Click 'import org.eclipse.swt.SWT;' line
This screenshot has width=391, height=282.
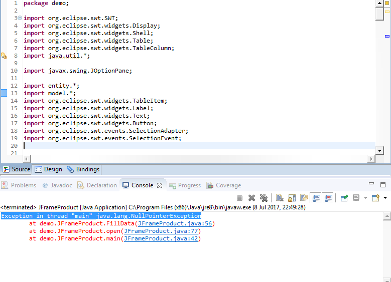(71, 18)
